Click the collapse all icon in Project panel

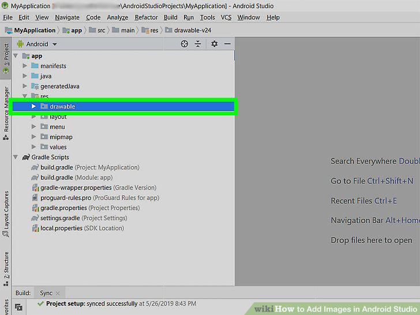click(198, 44)
